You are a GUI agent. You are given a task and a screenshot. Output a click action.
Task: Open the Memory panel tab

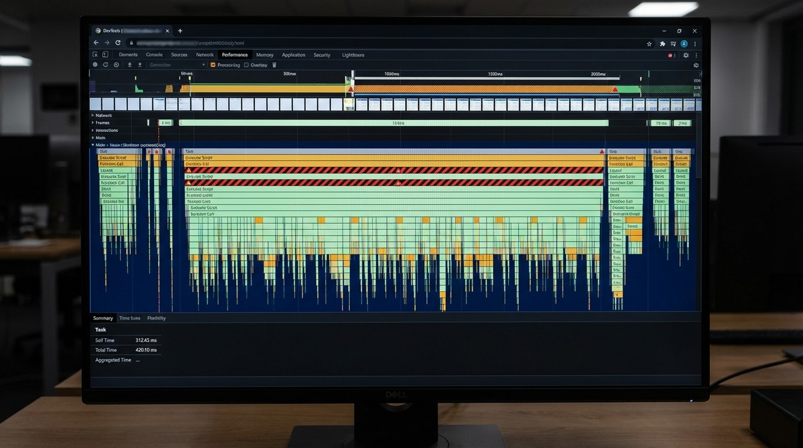[x=264, y=55]
